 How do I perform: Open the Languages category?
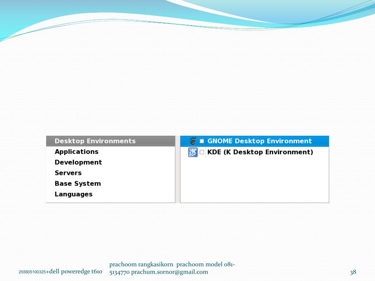[x=111, y=194]
